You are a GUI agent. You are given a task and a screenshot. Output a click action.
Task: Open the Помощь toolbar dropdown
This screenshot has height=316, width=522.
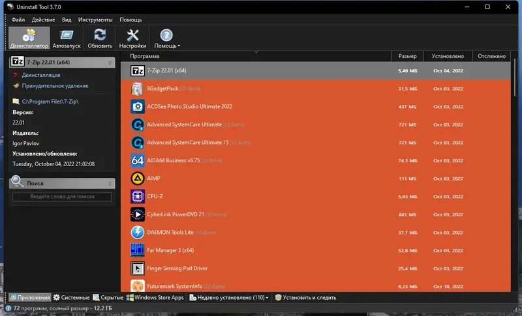167,38
